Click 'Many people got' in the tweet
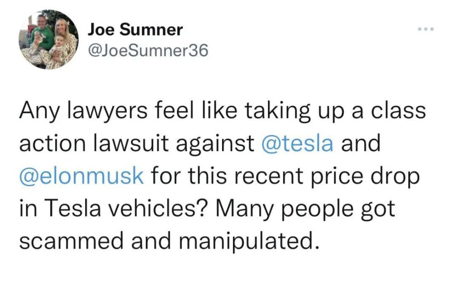This screenshot has height=281, width=455. 305,210
